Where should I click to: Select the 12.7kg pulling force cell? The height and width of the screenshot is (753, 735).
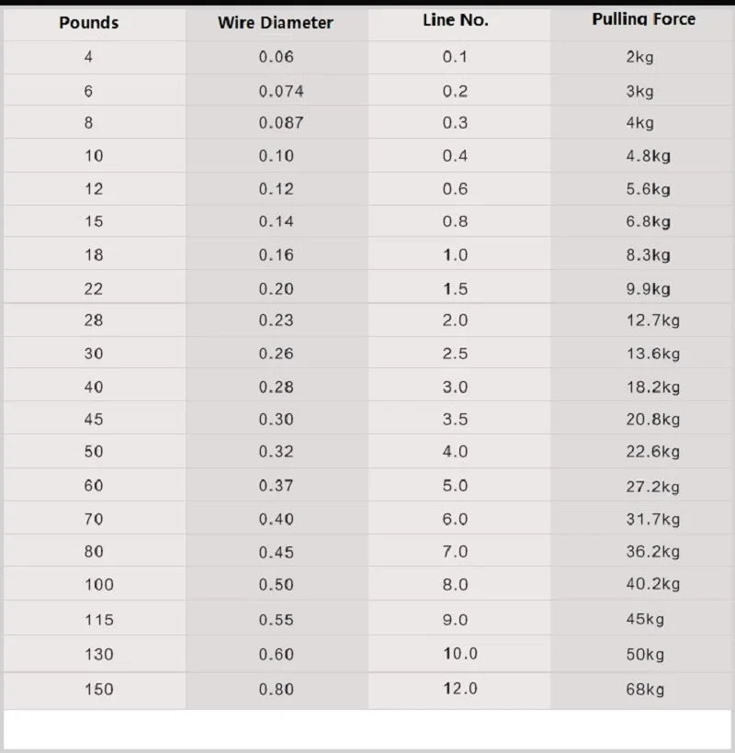click(653, 320)
